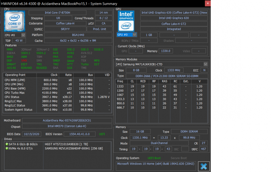
Task: Click the Intel UHD Graphics 630 name button
Action: [174, 18]
